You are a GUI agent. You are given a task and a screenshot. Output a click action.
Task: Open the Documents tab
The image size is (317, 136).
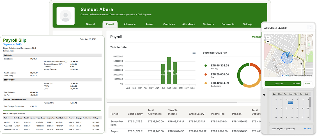228,24
